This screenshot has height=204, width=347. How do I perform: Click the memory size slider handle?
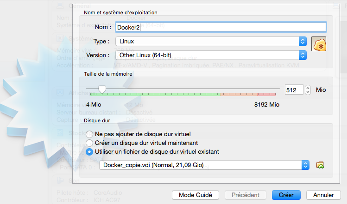(102, 89)
